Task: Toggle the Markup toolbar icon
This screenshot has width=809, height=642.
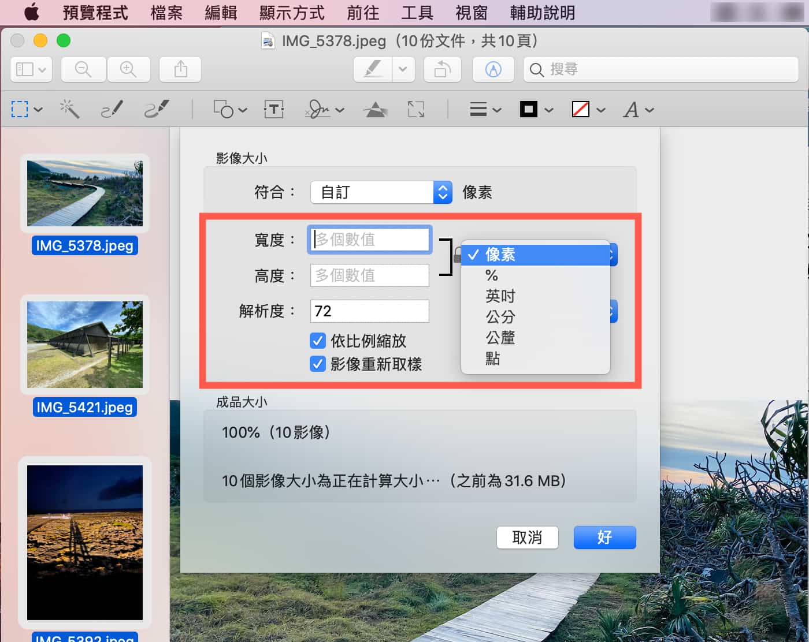Action: (493, 70)
